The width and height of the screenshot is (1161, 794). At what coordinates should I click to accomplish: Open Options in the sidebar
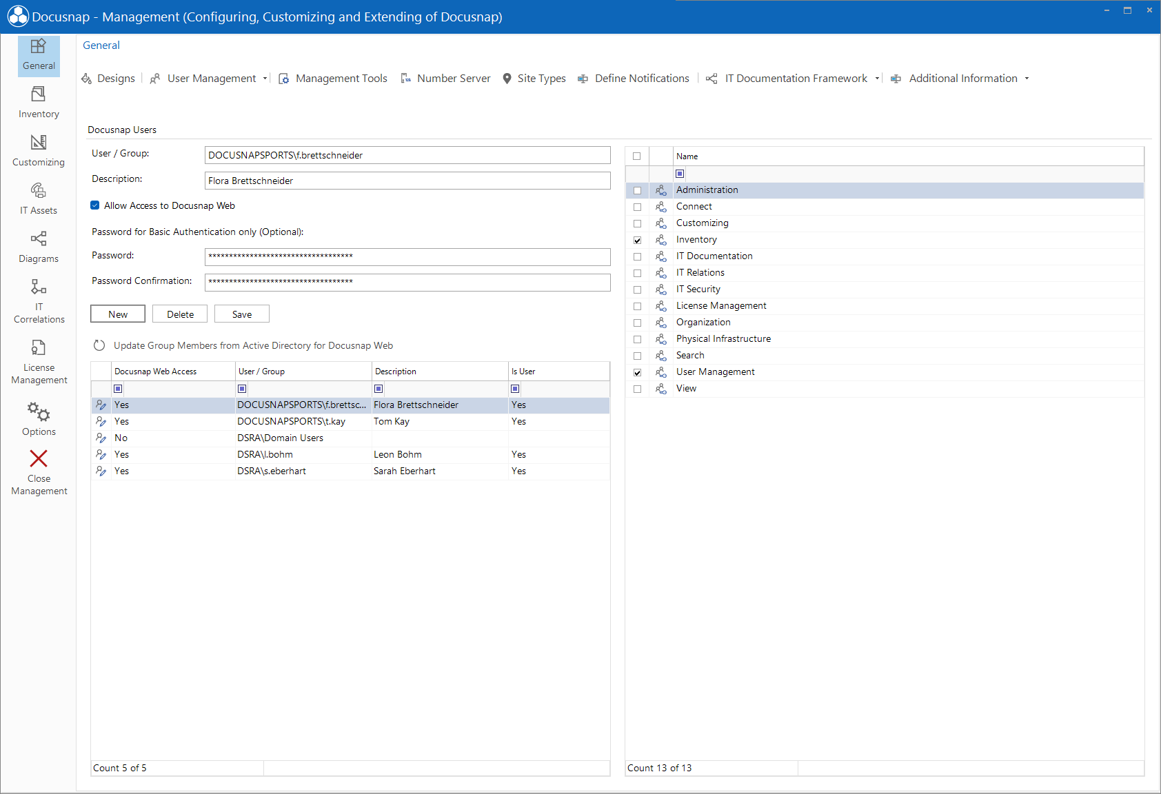[x=39, y=418]
